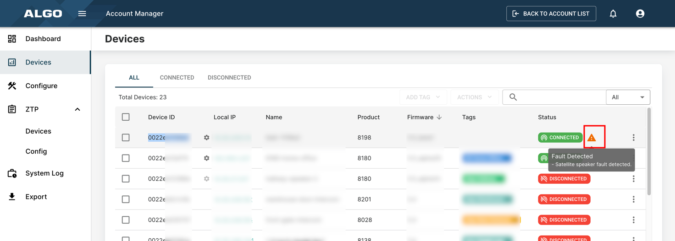675x241 pixels.
Task: Click the System Log icon
Action: point(12,173)
